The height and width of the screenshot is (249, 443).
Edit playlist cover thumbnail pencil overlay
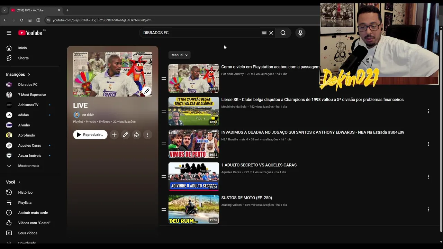[x=147, y=91]
